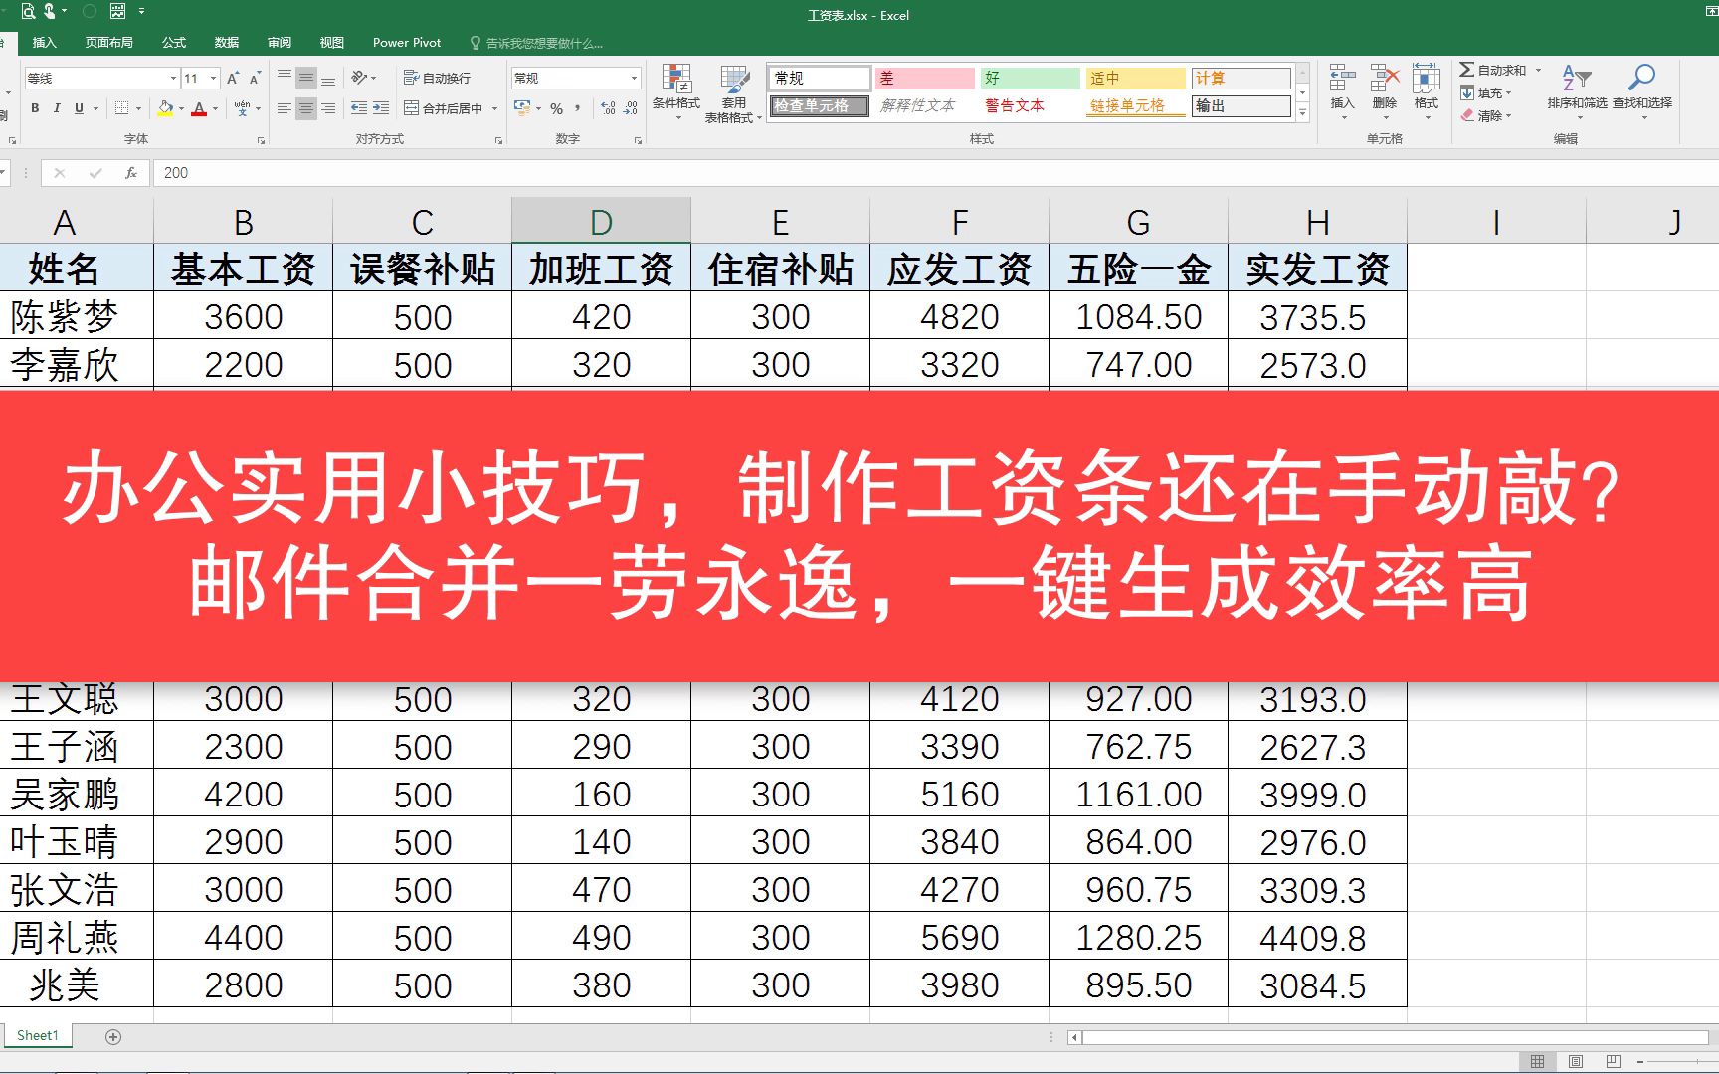Click the Decrease font size icon
This screenshot has width=1719, height=1074.
pyautogui.click(x=255, y=78)
